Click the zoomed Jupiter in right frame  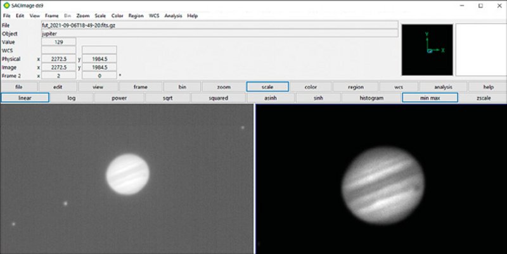point(383,187)
